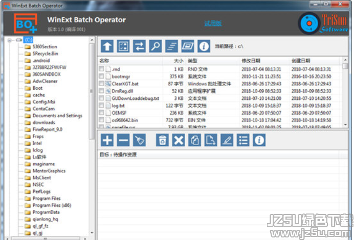Click the log.txt file name

(x=118, y=105)
